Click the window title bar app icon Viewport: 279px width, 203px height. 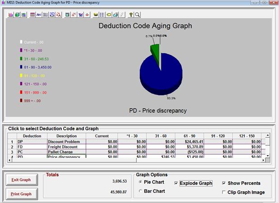click(4, 3)
